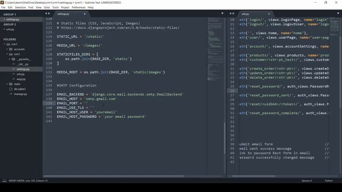The image size is (342, 192).
Task: Click the accounts folder icon
Action: pos(11,49)
